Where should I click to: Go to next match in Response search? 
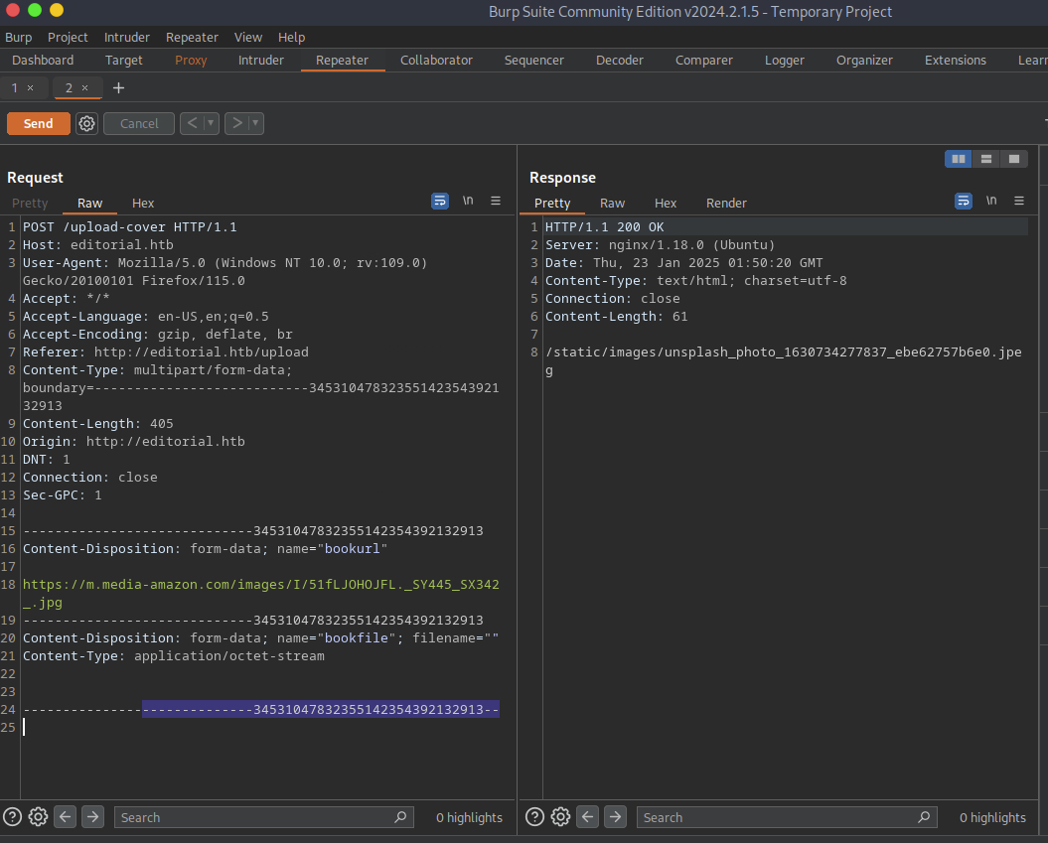coord(615,817)
